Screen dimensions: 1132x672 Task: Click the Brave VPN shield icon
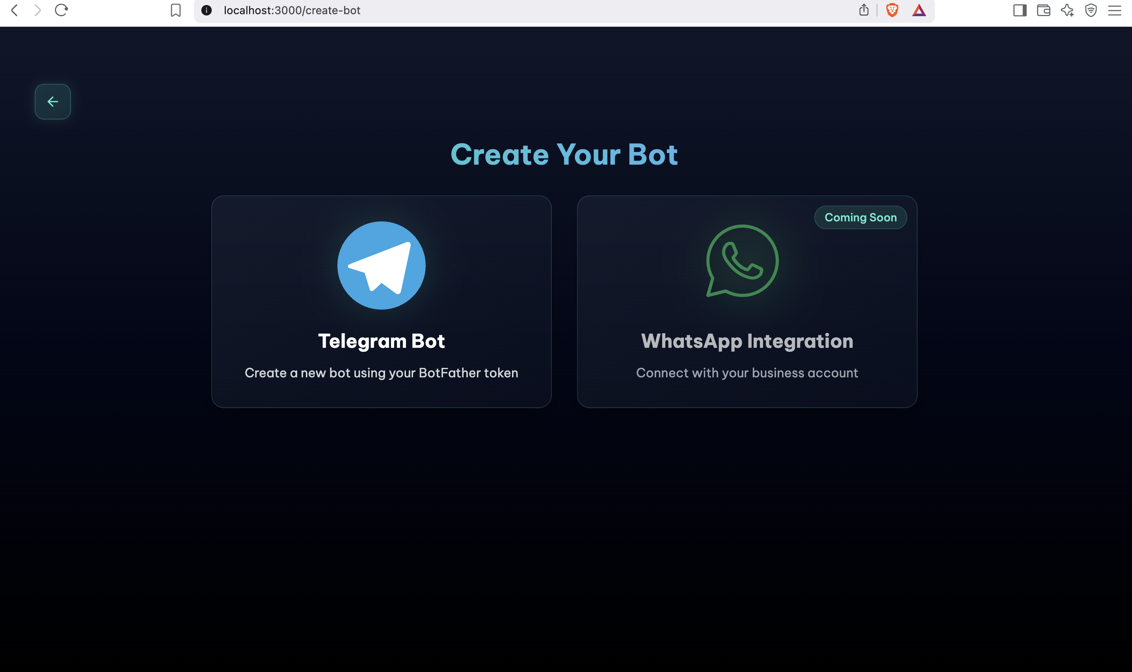point(1091,10)
